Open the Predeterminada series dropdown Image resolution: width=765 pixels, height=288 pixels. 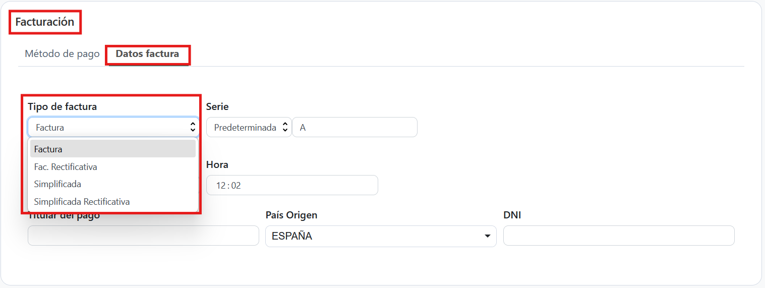click(249, 128)
